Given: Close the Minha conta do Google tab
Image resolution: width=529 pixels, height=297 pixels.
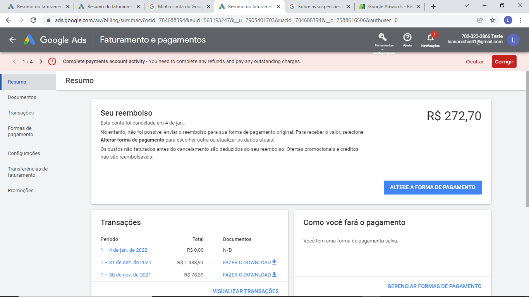Looking at the screenshot, I should (x=208, y=7).
